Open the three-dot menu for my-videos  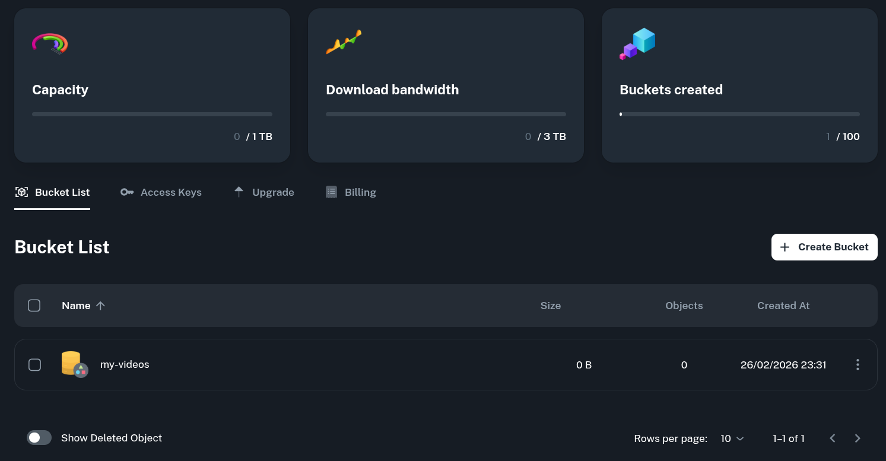(x=857, y=365)
